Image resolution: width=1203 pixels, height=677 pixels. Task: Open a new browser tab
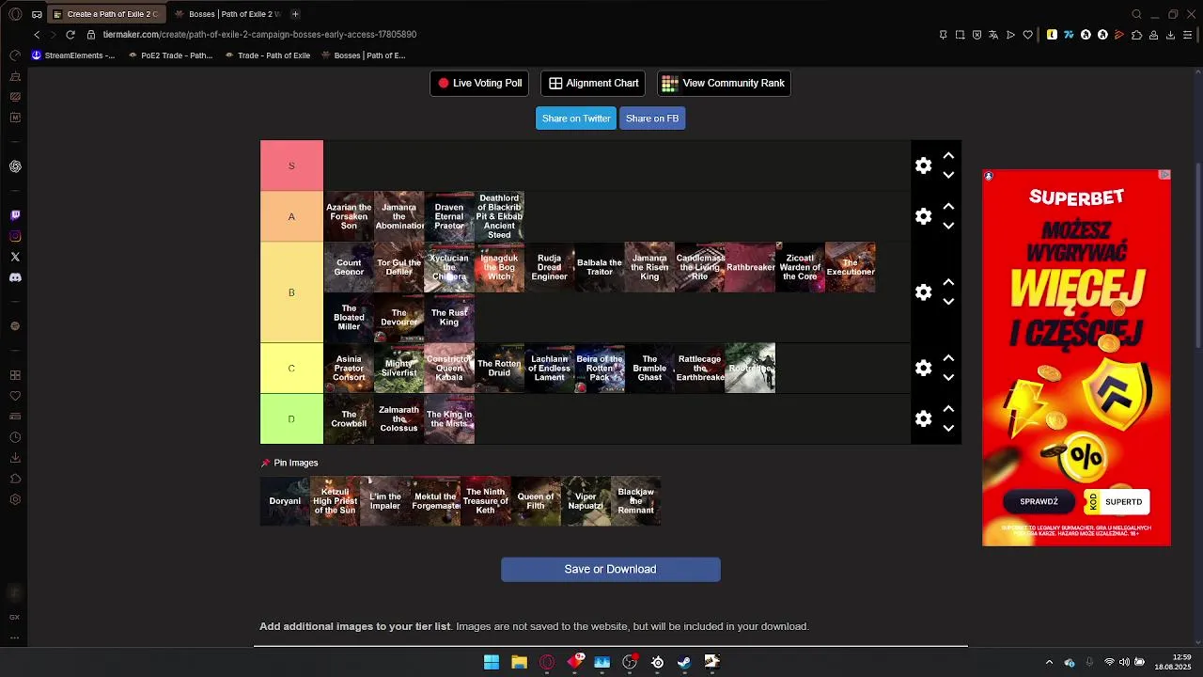pos(295,14)
